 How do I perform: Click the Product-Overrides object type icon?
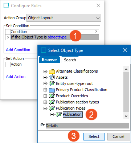click(x=52, y=96)
